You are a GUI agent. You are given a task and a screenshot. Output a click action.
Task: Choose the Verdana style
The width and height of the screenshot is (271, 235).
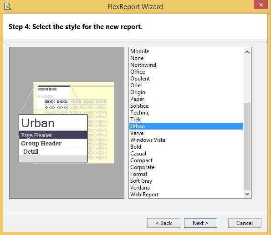coord(186,188)
